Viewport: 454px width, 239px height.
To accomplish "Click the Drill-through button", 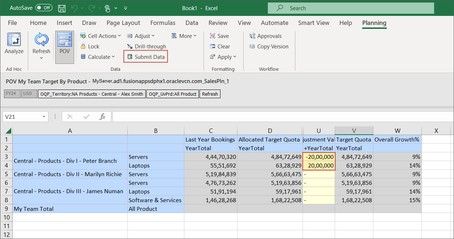I will point(146,46).
